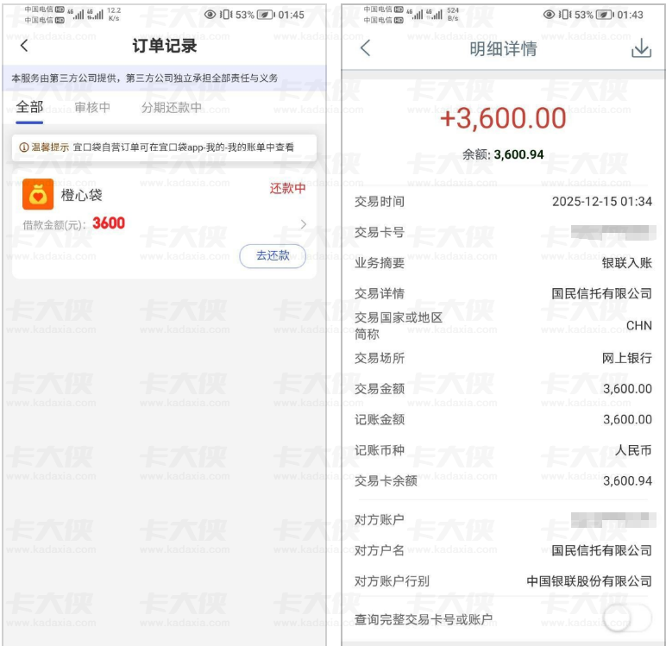666x646 pixels.
Task: Switch to the 审核中 tab
Action: pos(92,108)
